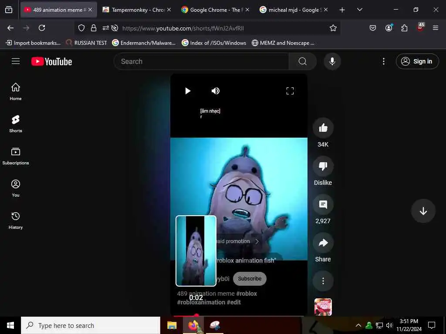Open the #roblox hashtag link
The width and height of the screenshot is (446, 334).
(x=247, y=294)
